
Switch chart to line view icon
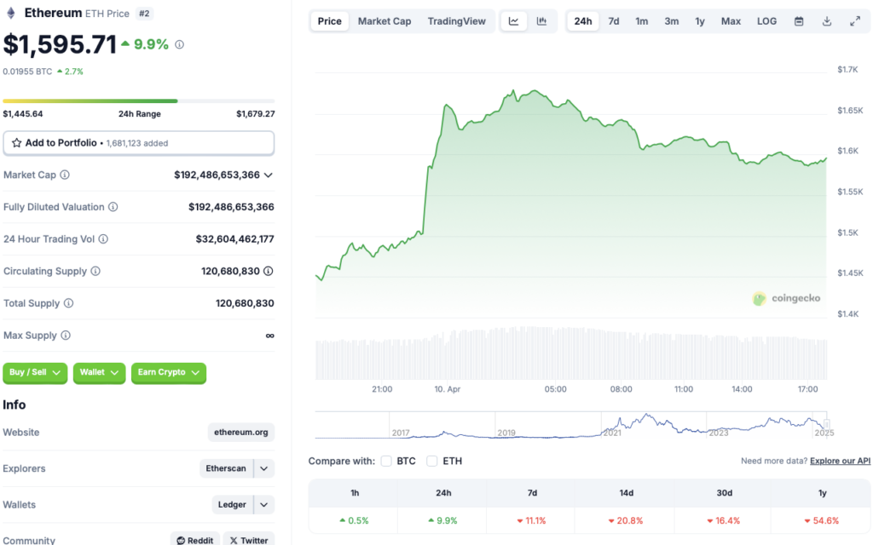click(x=513, y=21)
